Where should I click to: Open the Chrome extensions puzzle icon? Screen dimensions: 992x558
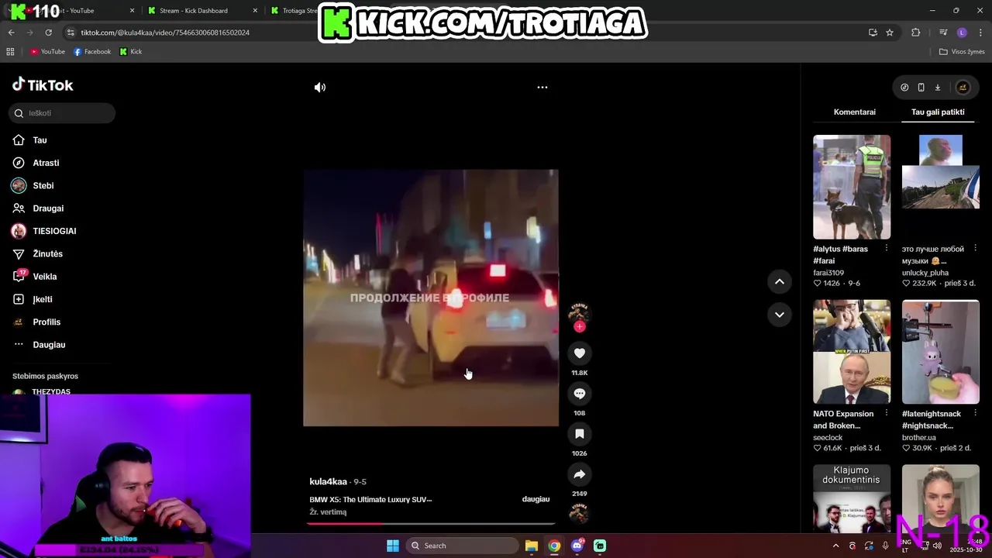click(x=915, y=33)
